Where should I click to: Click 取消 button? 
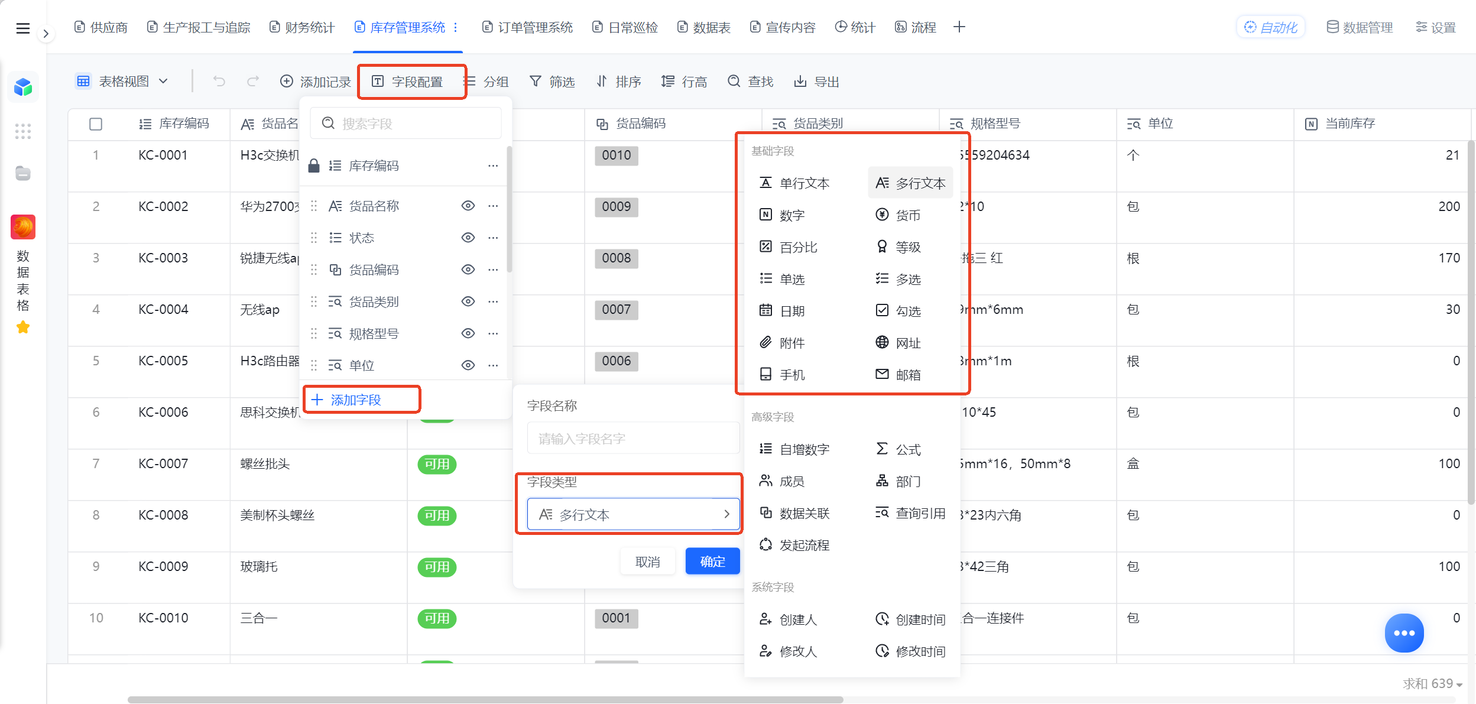click(648, 562)
